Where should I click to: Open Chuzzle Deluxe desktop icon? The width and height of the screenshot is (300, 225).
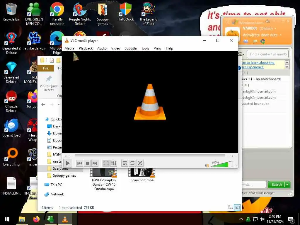point(11,101)
